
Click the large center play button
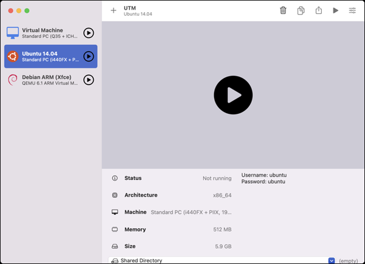pos(233,95)
